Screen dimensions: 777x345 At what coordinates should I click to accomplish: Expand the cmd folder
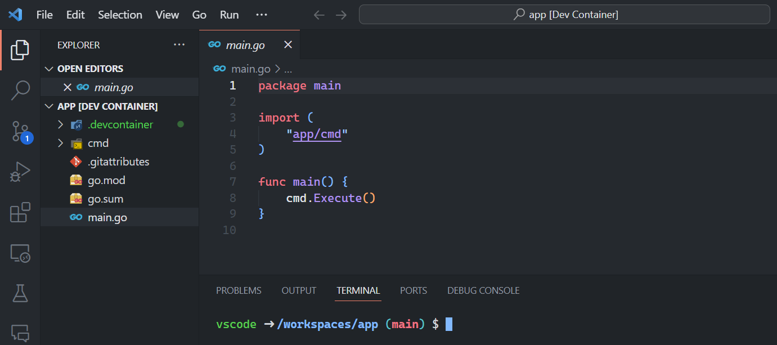click(x=60, y=143)
